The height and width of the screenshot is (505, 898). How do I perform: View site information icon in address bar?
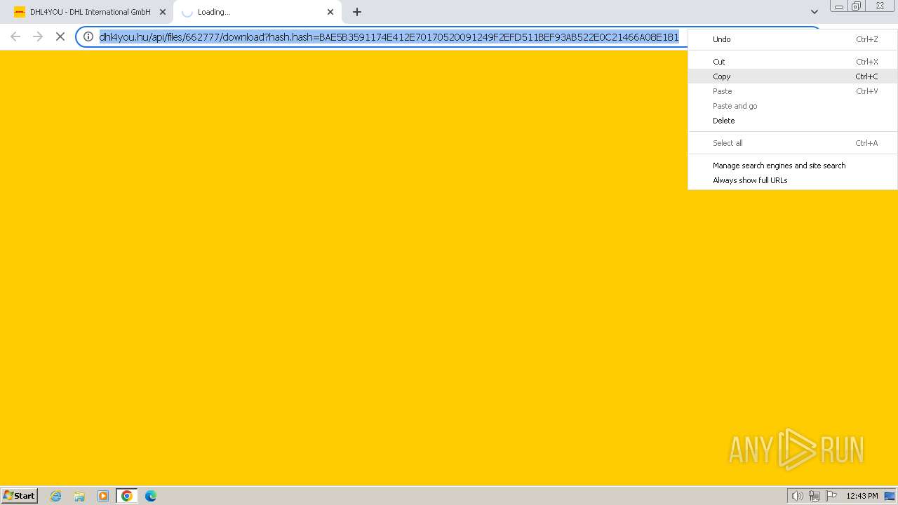coord(88,36)
